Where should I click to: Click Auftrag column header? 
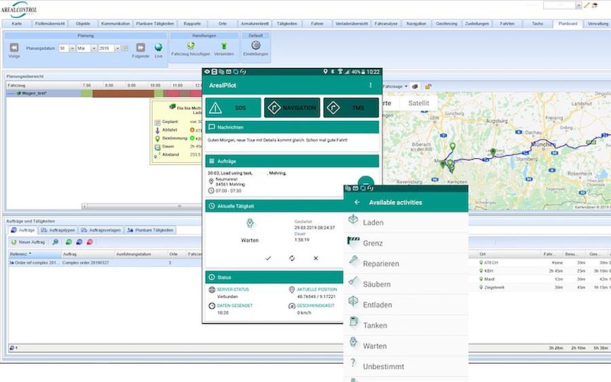88,254
